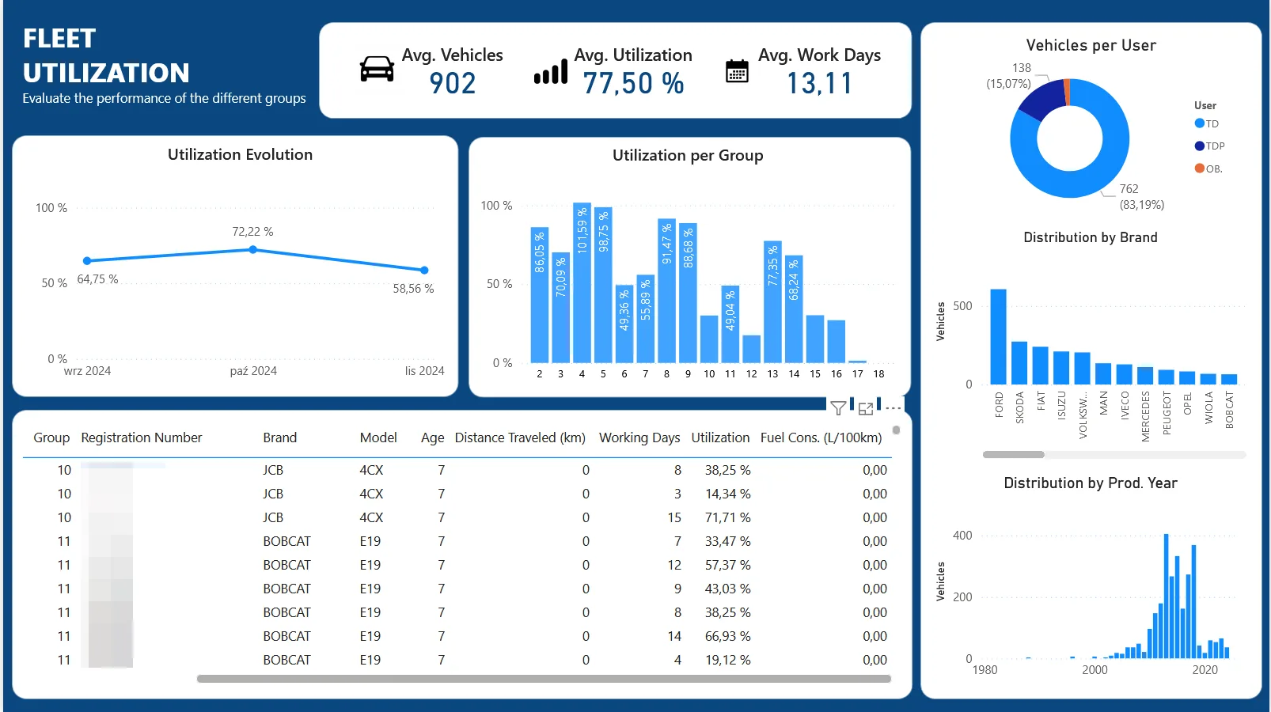Click the Utilization per Group chart title

coord(688,155)
